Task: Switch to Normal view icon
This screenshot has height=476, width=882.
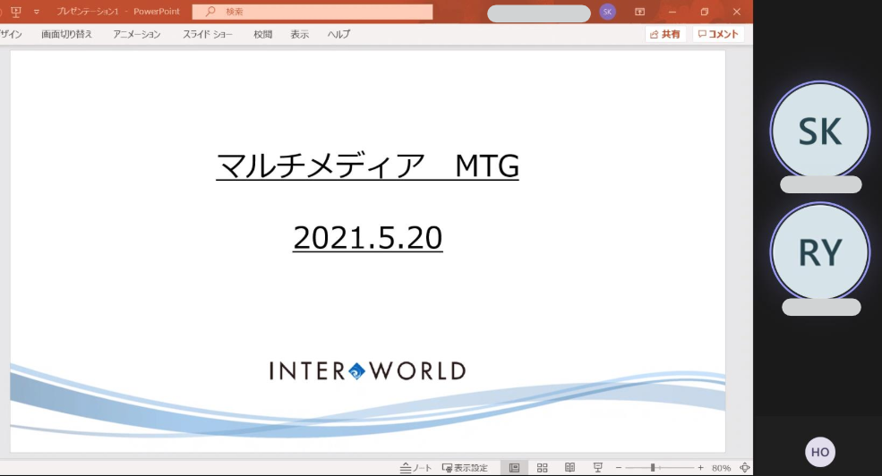Action: point(514,468)
